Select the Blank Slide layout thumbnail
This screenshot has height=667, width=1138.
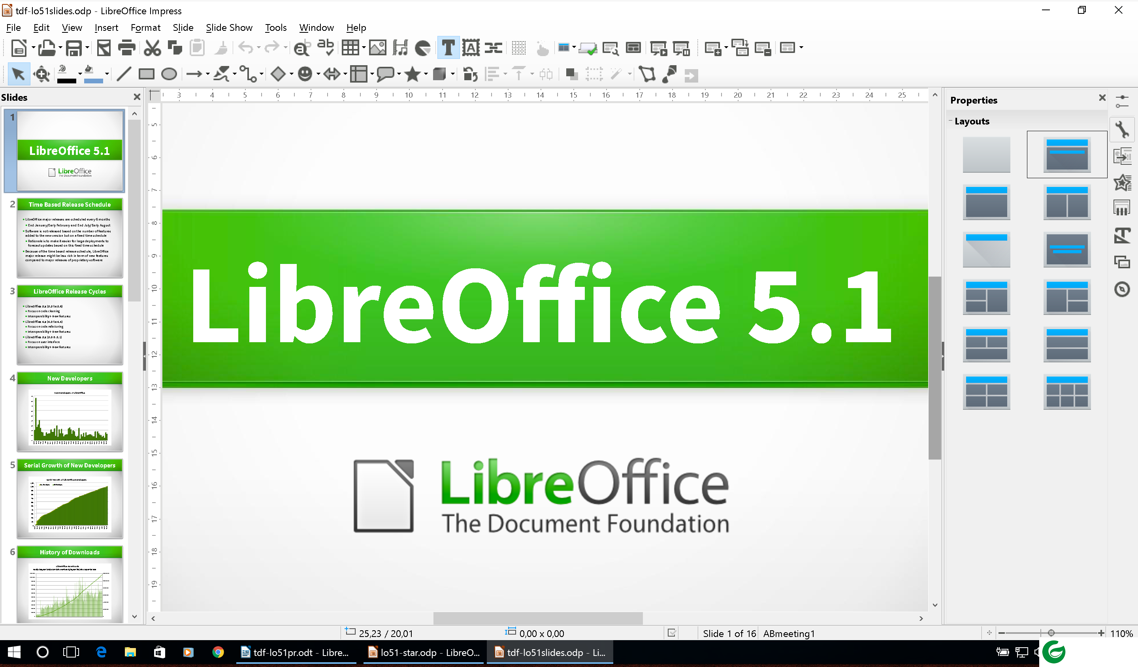coord(986,155)
